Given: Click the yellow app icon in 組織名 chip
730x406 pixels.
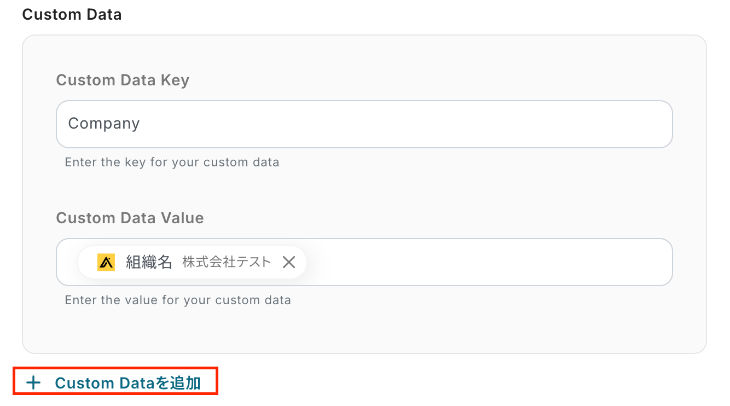Looking at the screenshot, I should (x=106, y=262).
